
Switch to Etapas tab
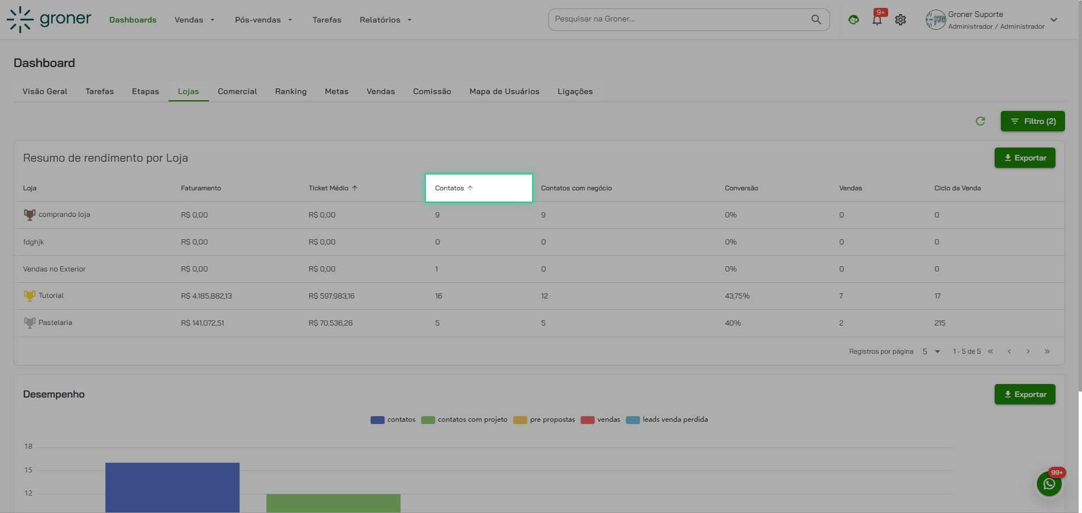[x=145, y=91]
